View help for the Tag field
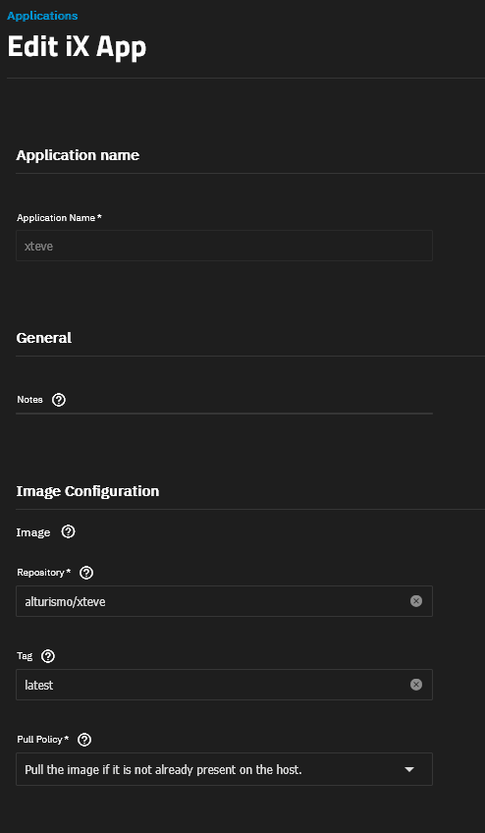This screenshot has height=833, width=485. point(48,656)
